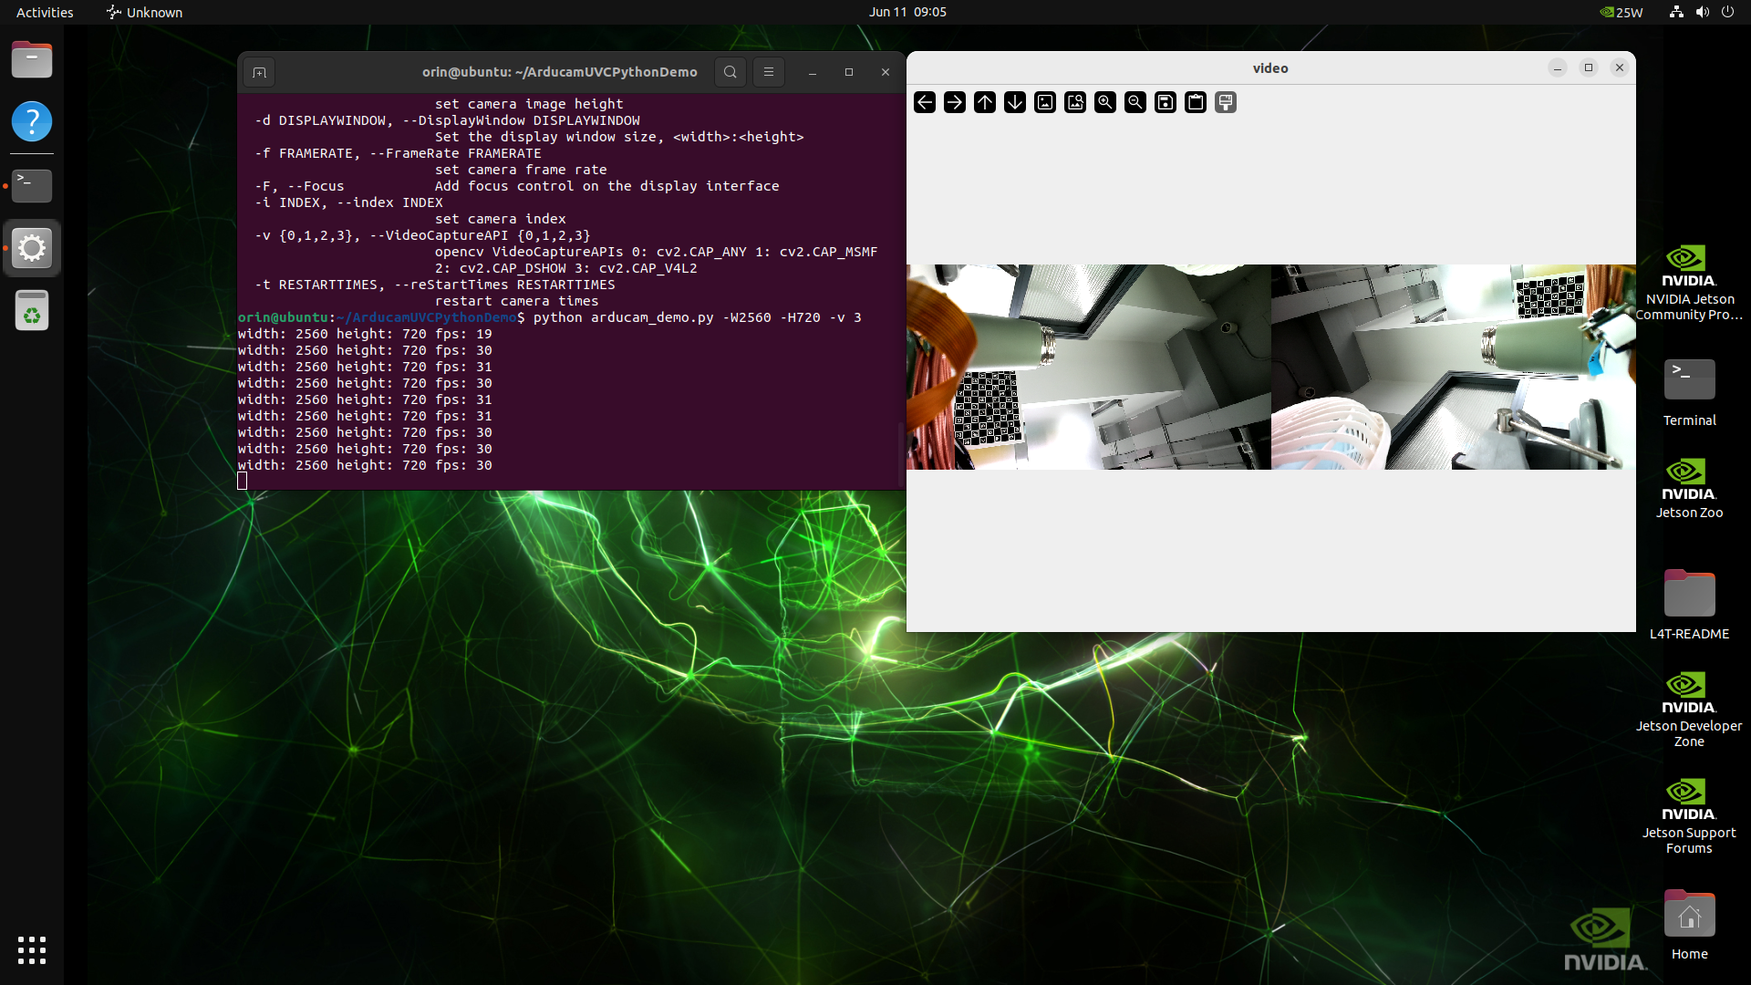Open a new tab in the terminal window
The image size is (1751, 985).
coord(260,72)
